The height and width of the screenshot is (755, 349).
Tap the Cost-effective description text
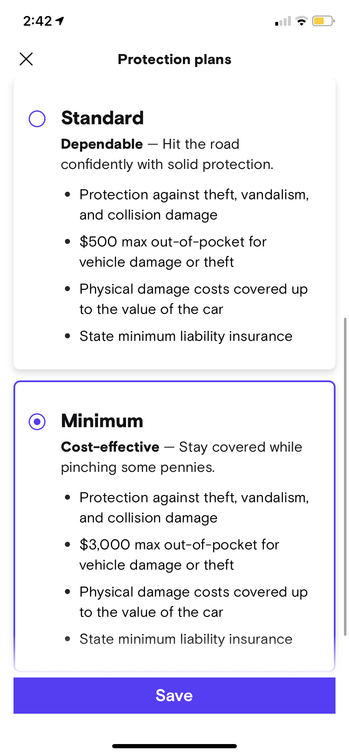click(x=181, y=457)
